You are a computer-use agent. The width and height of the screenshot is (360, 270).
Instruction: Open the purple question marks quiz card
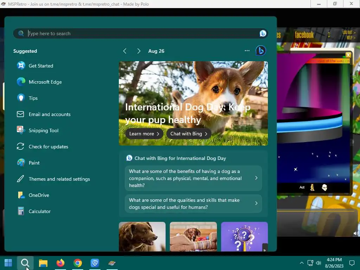244,237
